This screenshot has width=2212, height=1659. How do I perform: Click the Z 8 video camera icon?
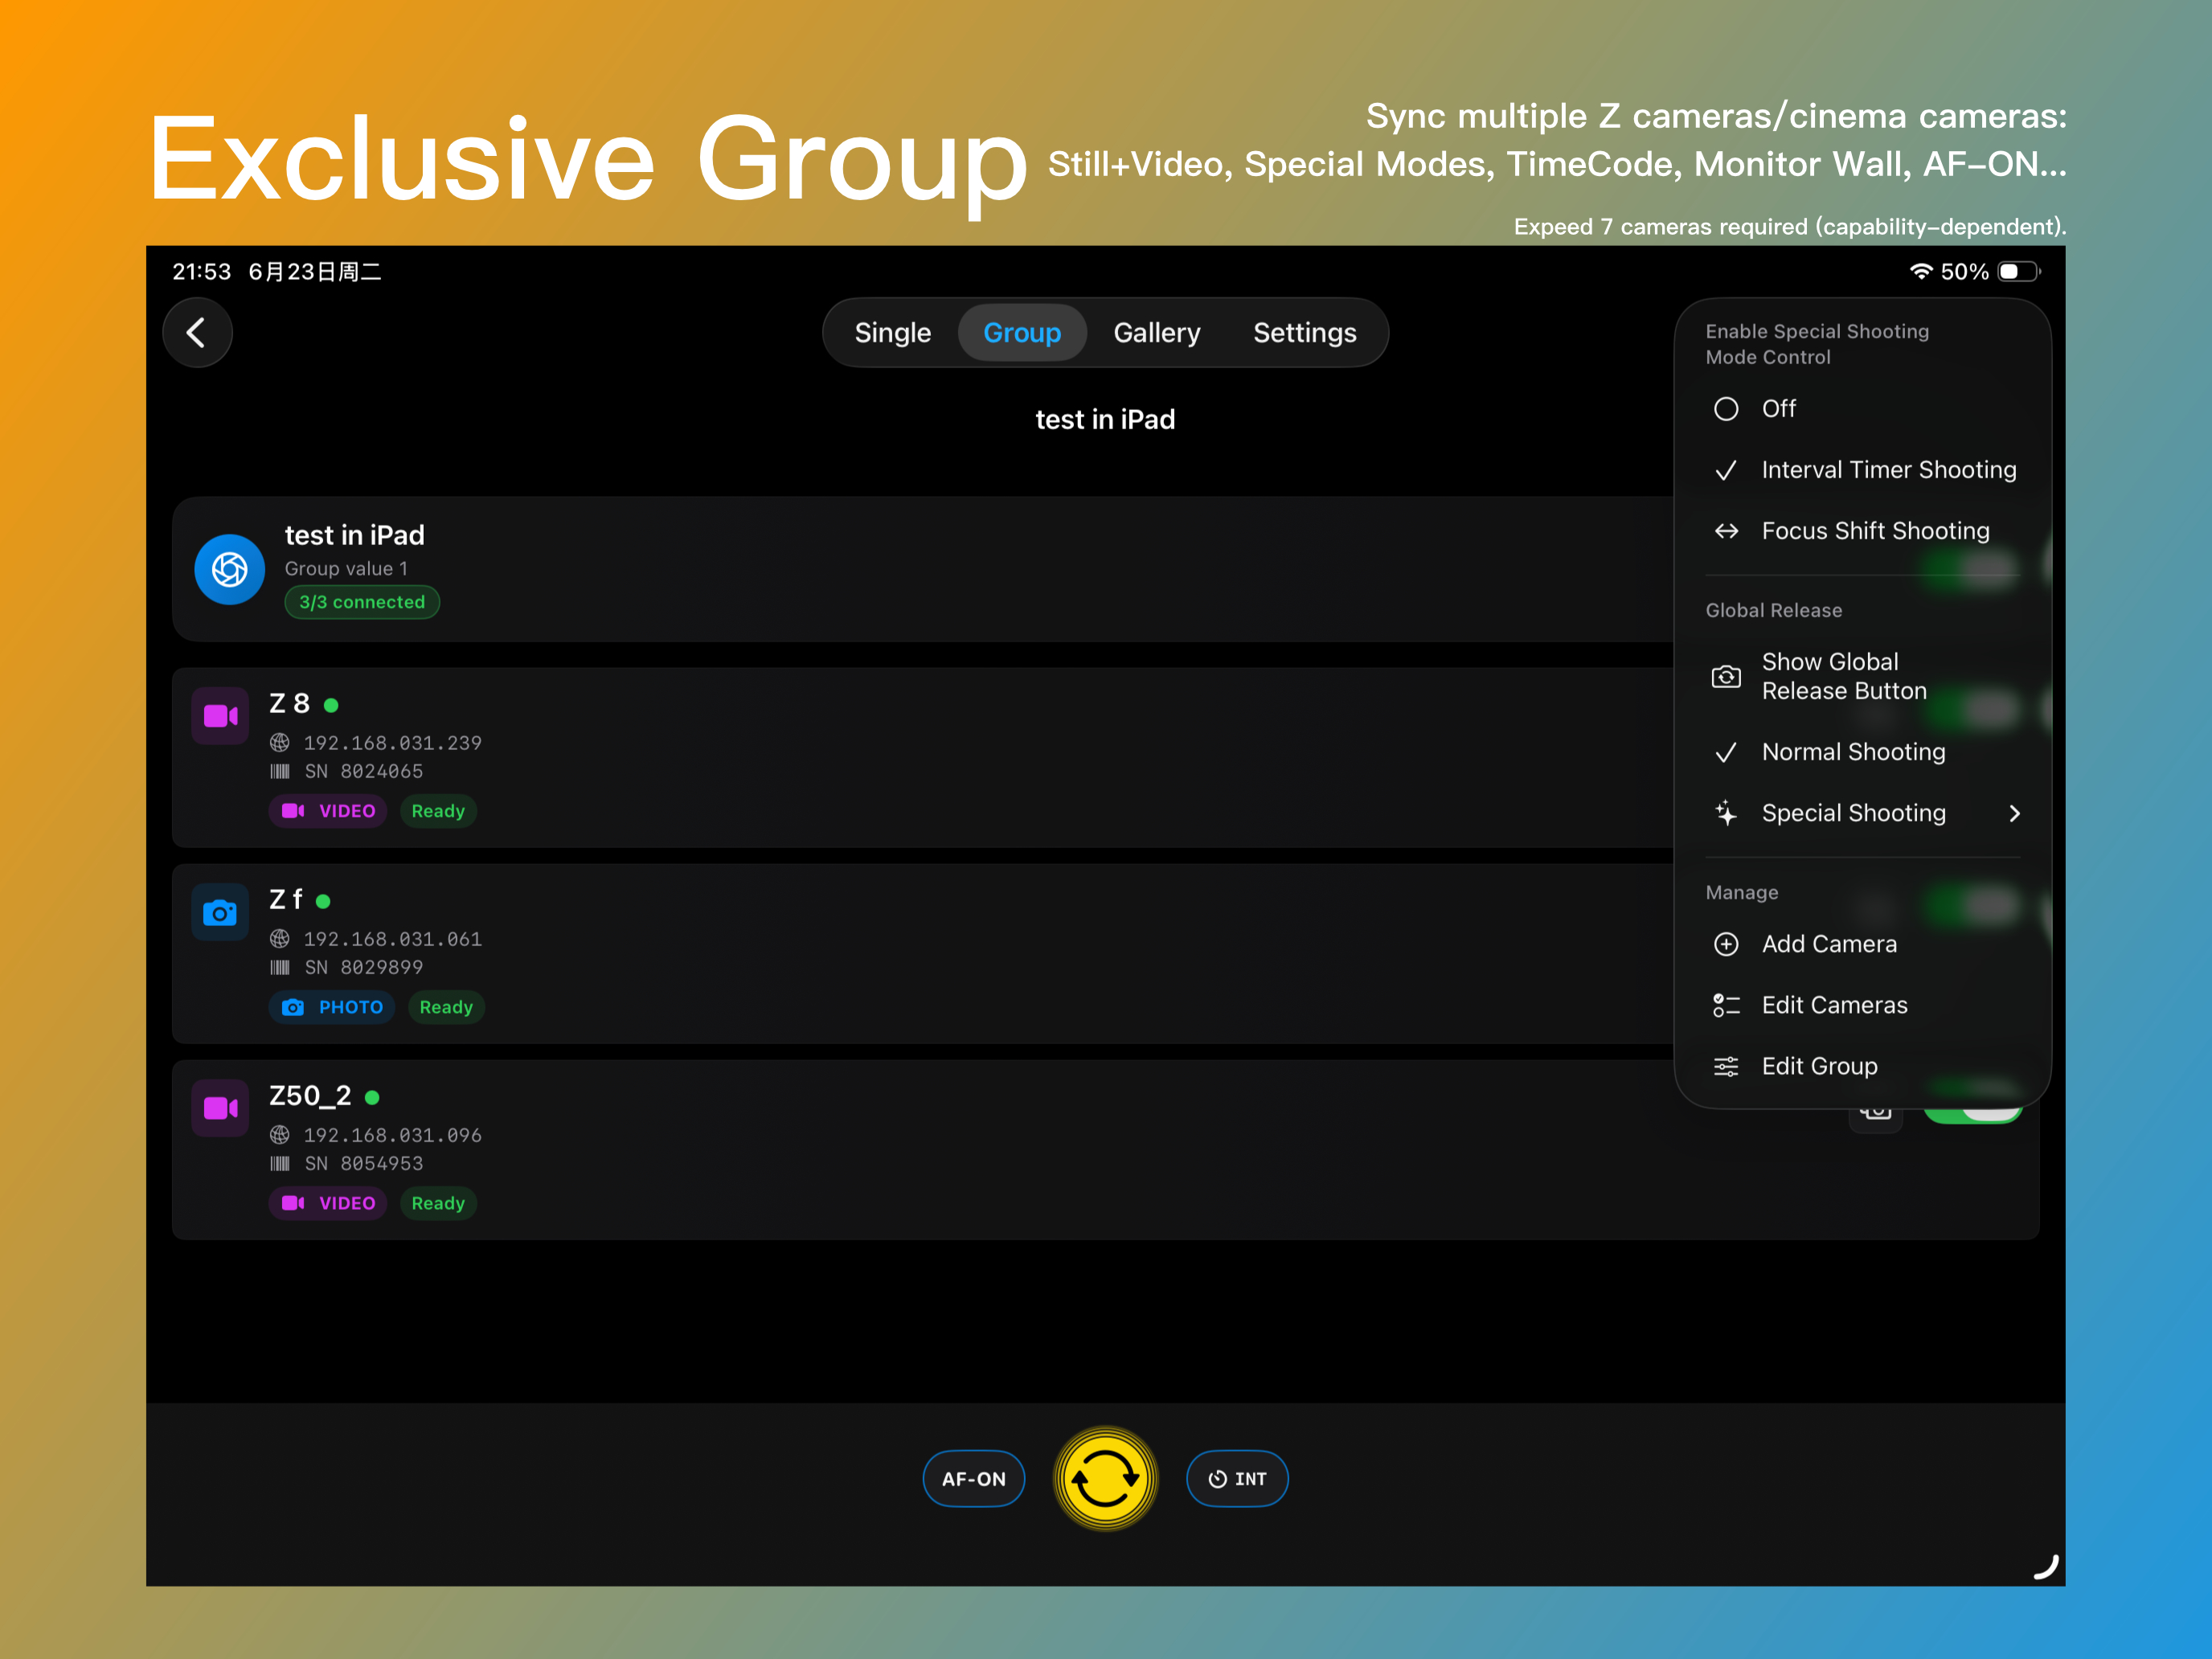pos(221,716)
